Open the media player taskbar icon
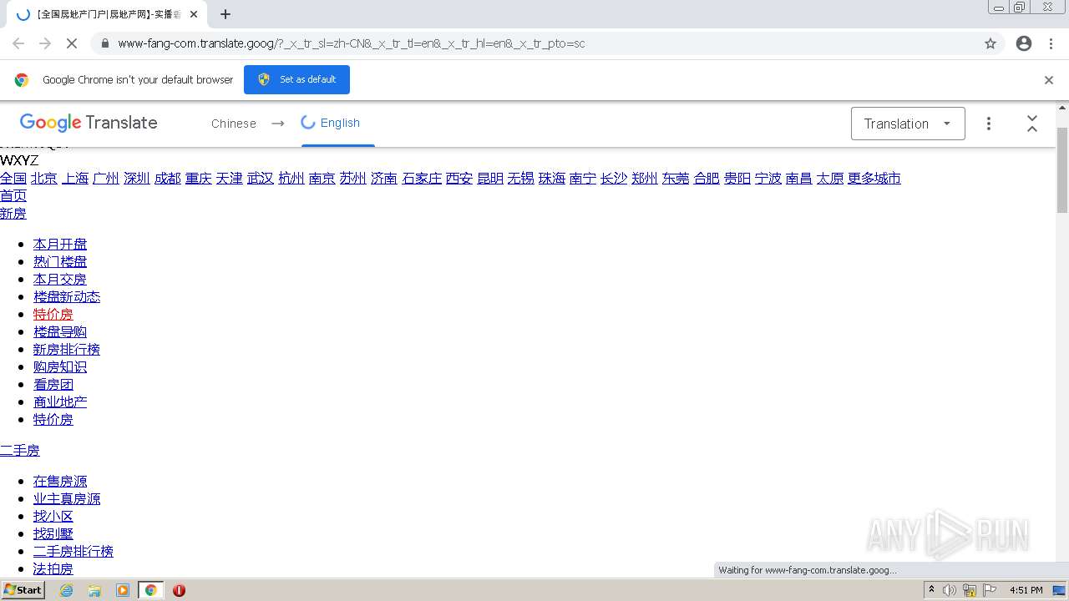The width and height of the screenshot is (1069, 601). click(123, 590)
